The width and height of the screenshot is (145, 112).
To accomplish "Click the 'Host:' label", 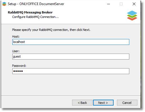I will pyautogui.click(x=16, y=36).
